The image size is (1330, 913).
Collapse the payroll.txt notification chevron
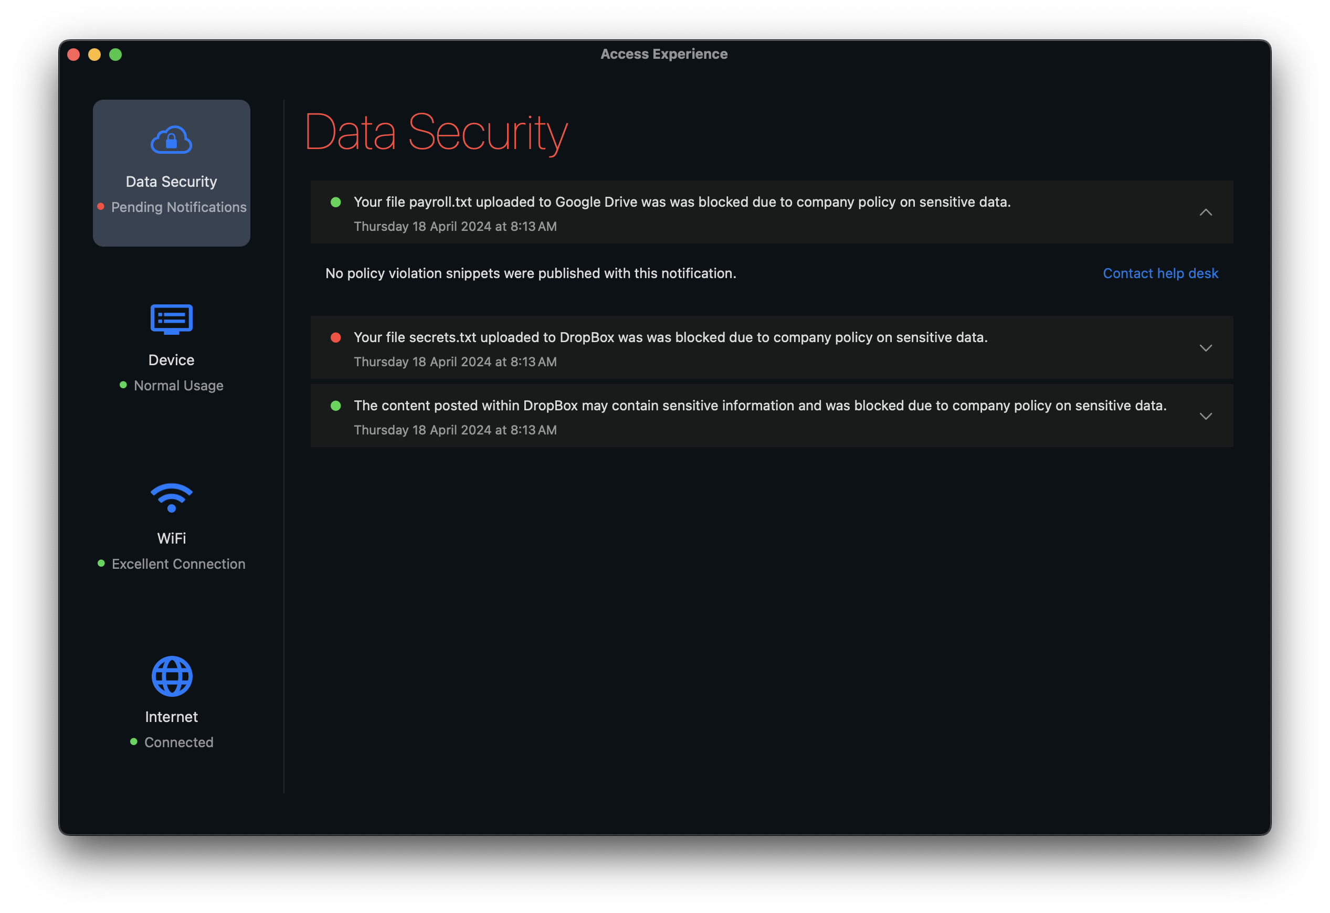(x=1205, y=212)
